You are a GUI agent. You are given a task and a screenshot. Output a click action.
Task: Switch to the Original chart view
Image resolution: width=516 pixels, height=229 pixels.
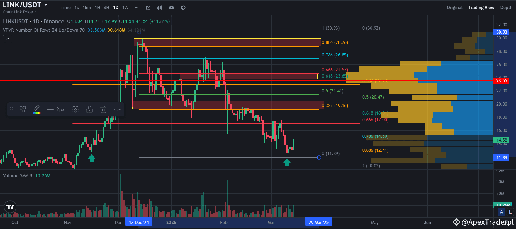pyautogui.click(x=454, y=8)
